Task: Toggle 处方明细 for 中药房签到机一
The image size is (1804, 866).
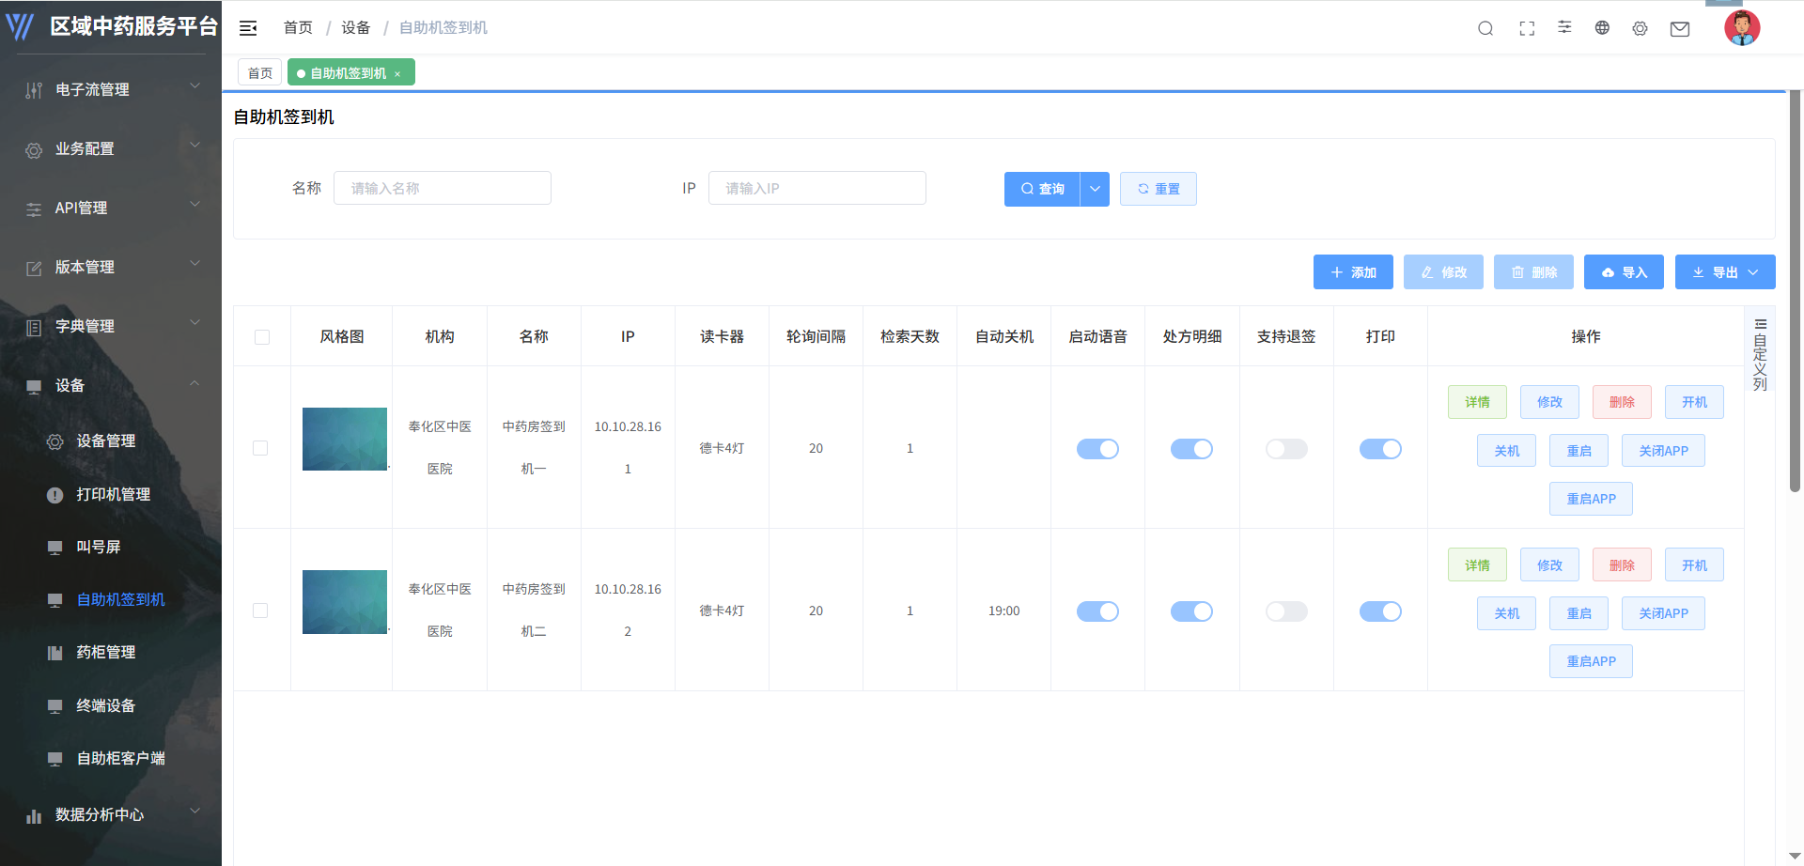Action: 1191,449
